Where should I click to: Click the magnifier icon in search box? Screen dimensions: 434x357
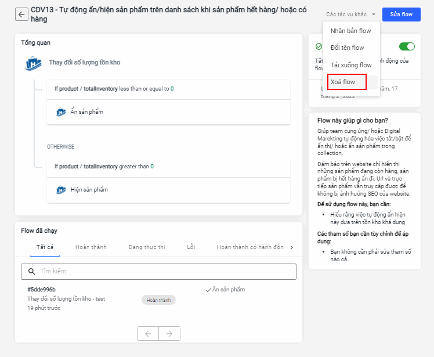[31, 272]
